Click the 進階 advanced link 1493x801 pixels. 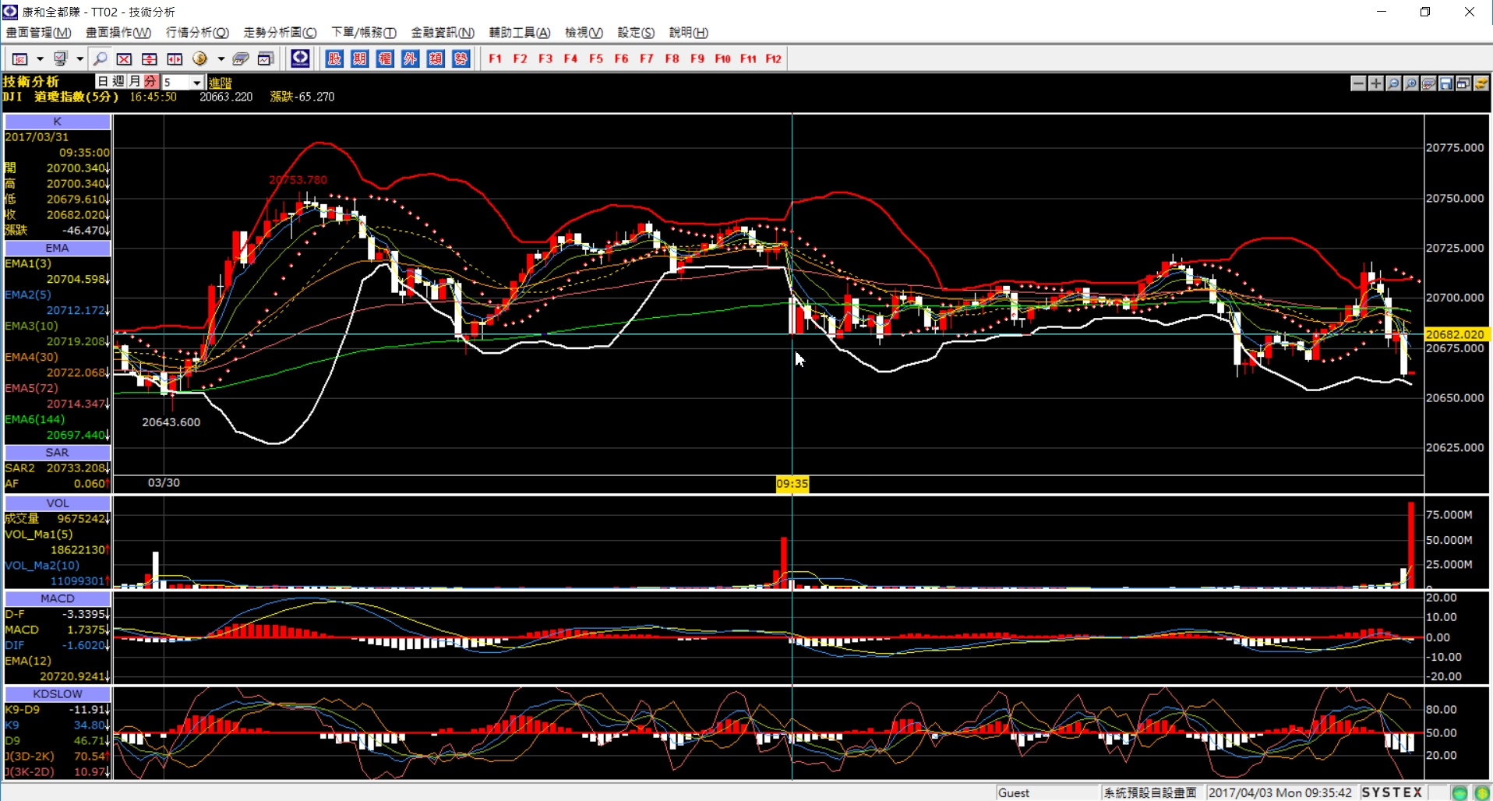point(221,83)
